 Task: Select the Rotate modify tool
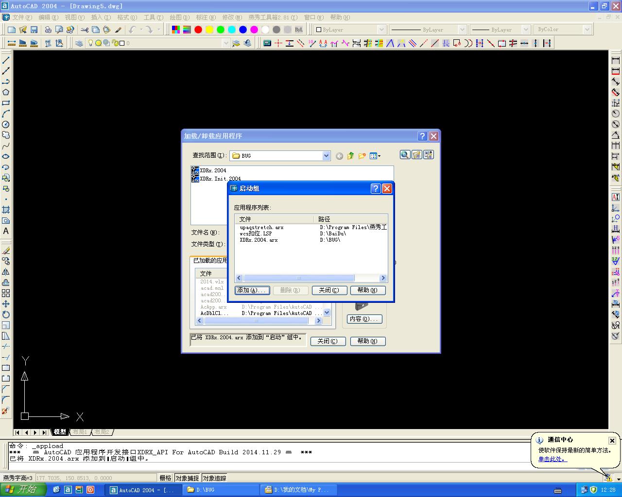tap(6, 315)
